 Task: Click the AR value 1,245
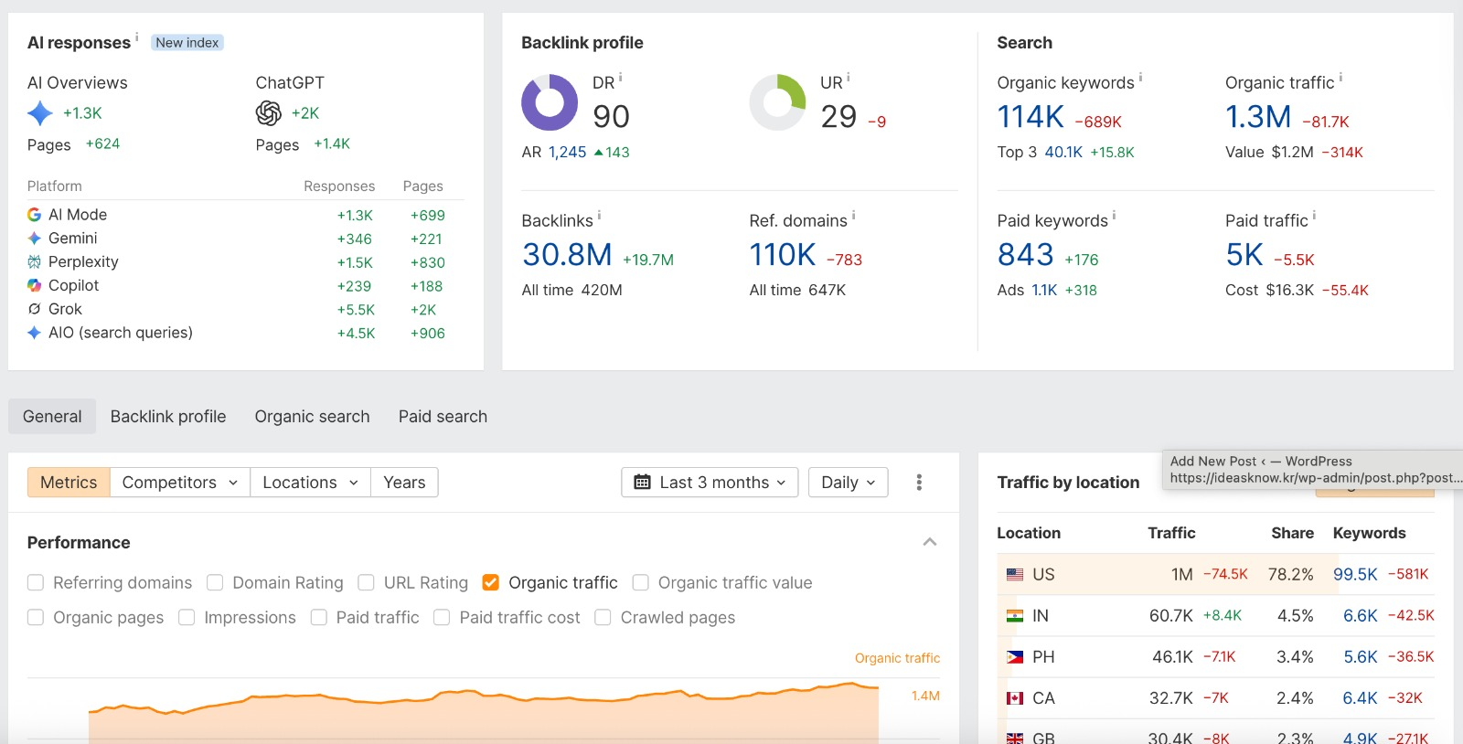567,153
